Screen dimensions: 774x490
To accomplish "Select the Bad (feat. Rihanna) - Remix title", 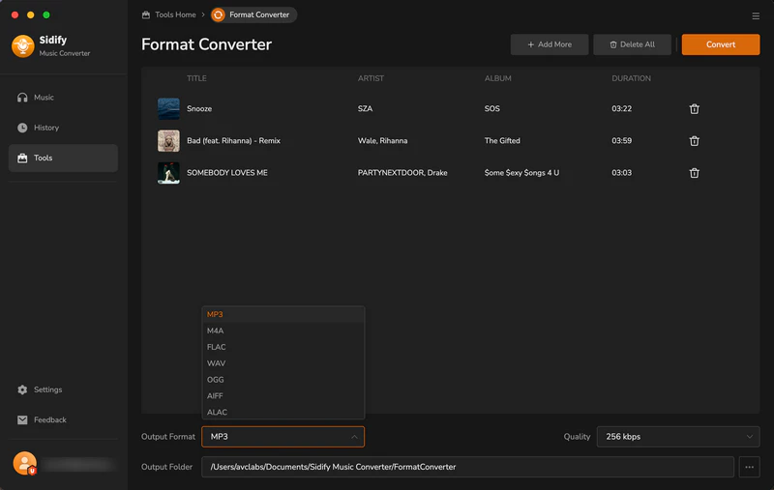I will [233, 141].
